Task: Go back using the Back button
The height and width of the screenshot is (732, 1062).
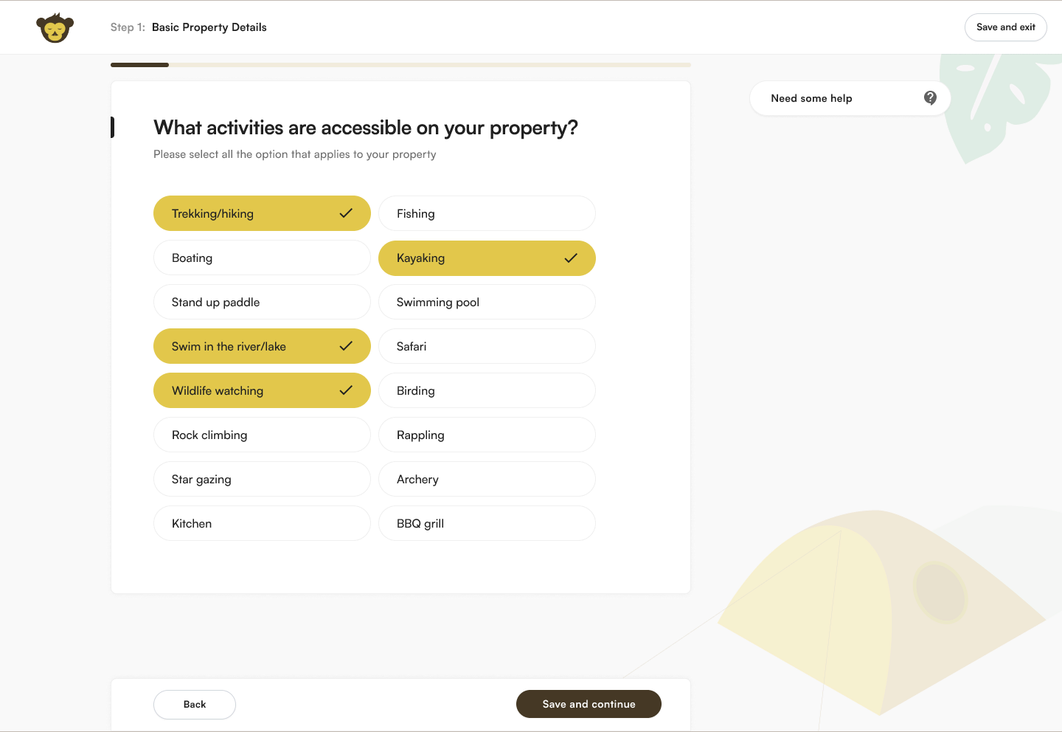Action: [x=195, y=705]
